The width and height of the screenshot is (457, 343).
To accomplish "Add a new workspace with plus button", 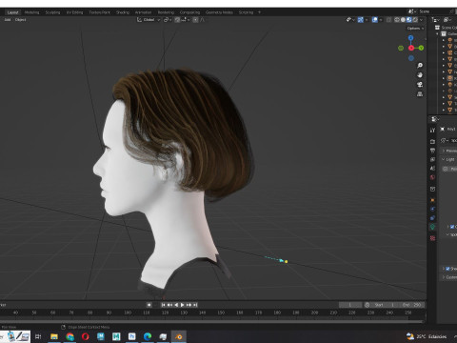I will (259, 12).
